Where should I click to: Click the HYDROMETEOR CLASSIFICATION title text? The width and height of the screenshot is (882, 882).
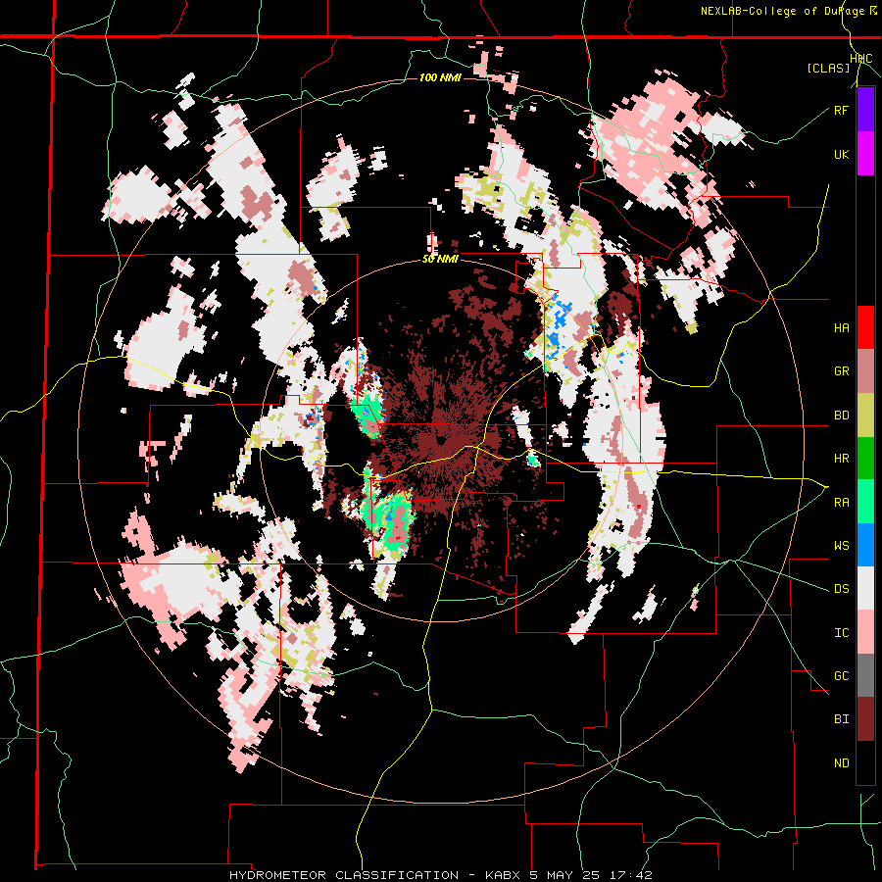tap(344, 875)
